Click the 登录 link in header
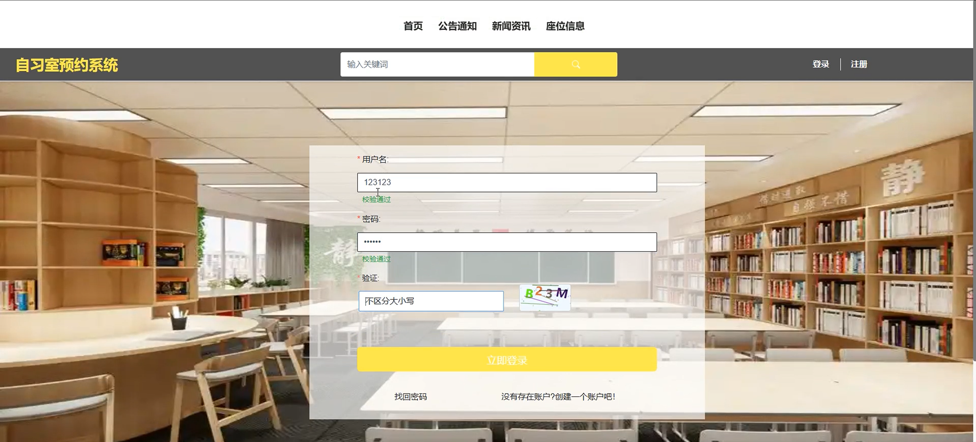The image size is (976, 442). click(820, 64)
